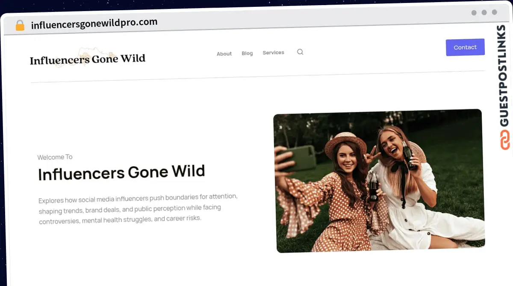Click the leftmost gray window dot
Image resolution: width=513 pixels, height=286 pixels.
[474, 13]
